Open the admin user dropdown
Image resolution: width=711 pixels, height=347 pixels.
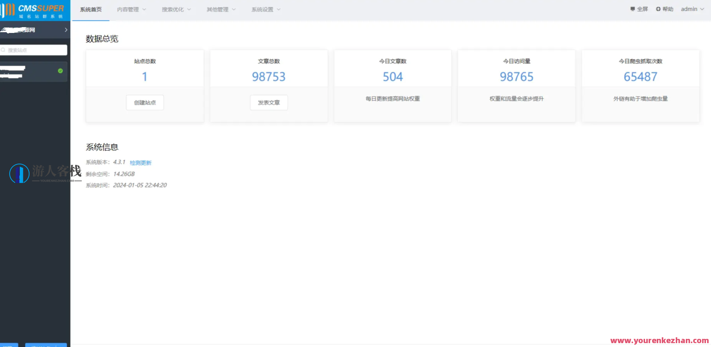click(692, 9)
